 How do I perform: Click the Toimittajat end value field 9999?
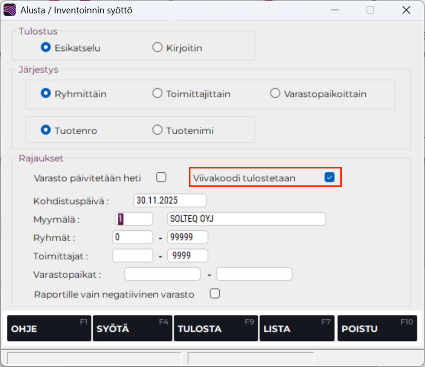[188, 256]
